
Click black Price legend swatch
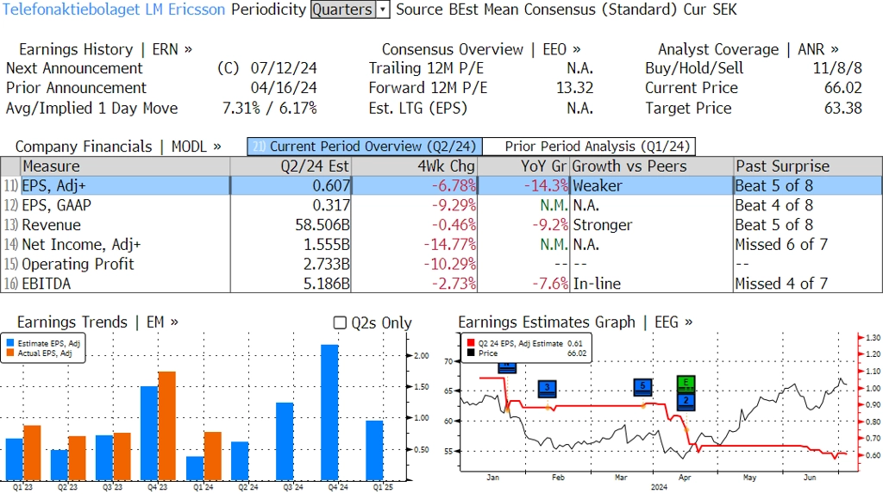(x=471, y=353)
